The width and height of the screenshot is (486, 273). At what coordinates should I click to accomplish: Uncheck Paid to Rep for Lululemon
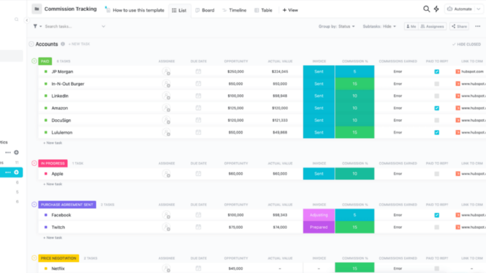(437, 132)
